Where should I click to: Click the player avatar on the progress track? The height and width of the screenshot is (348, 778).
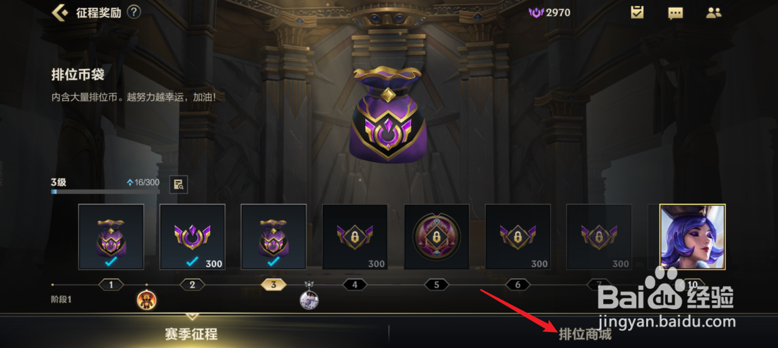click(x=309, y=300)
